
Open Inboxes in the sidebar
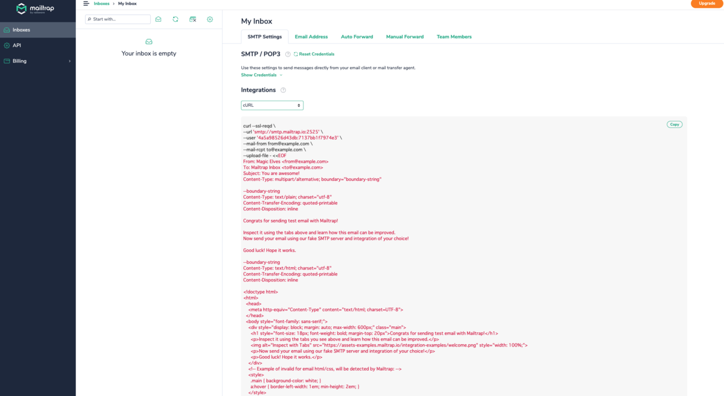pos(37,30)
